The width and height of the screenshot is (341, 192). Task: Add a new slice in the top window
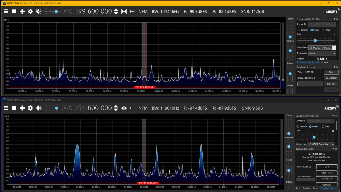tap(22, 11)
